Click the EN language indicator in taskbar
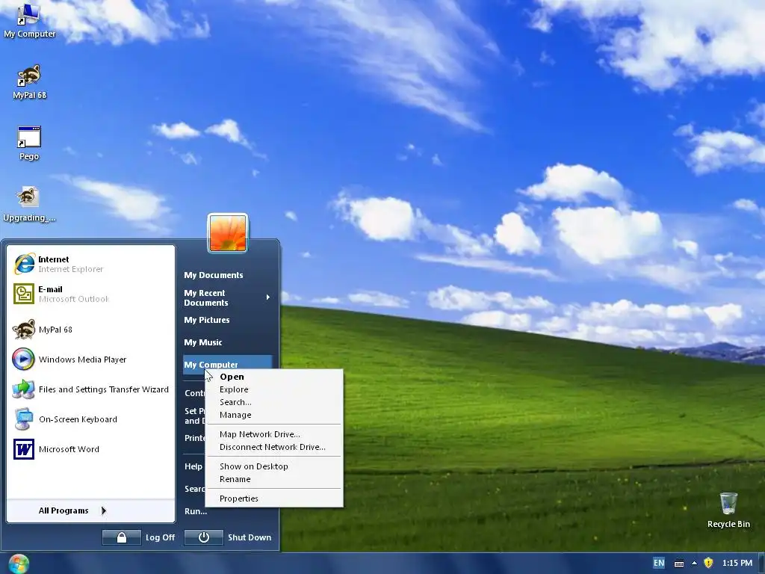The image size is (765, 574). point(659,563)
